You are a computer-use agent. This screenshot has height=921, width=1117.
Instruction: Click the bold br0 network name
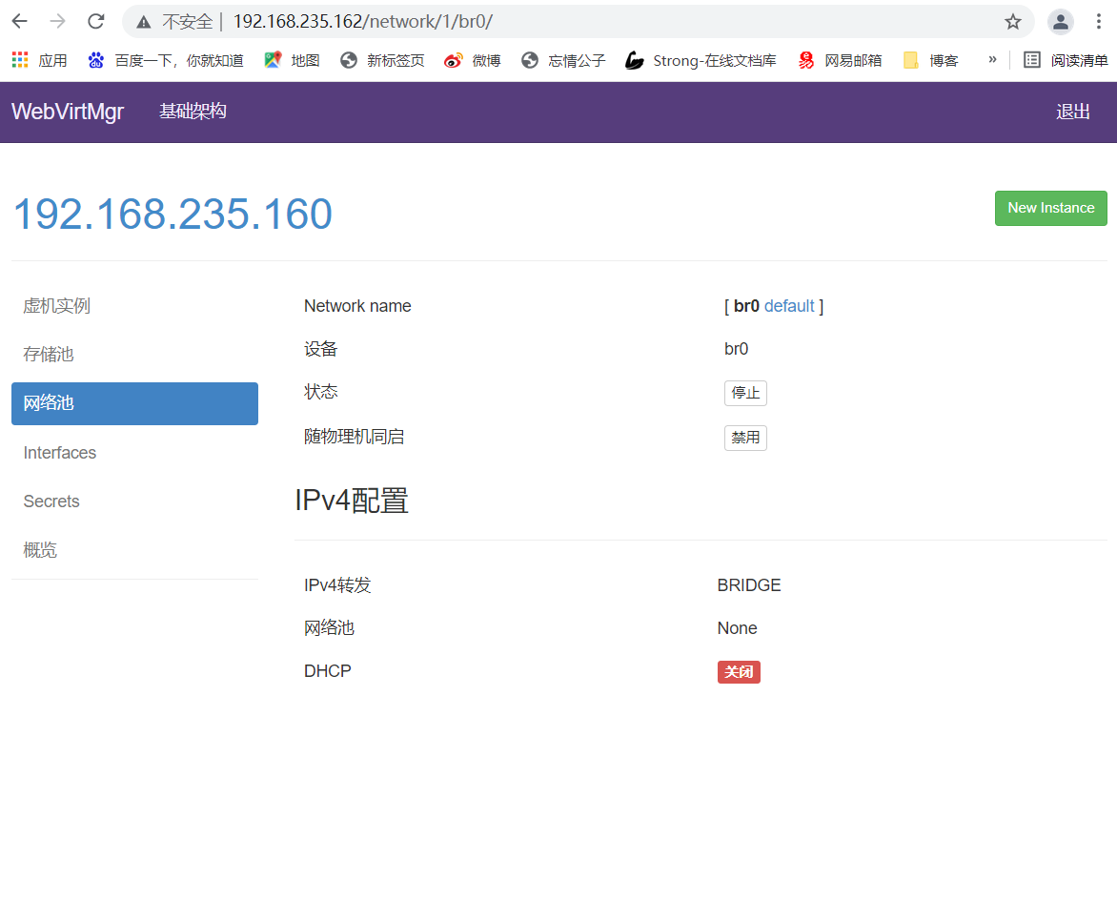(x=746, y=307)
